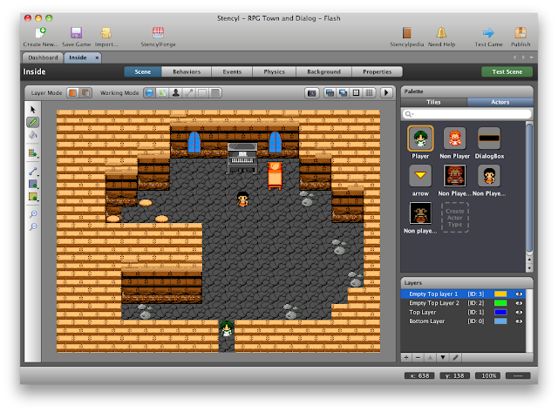Image resolution: width=558 pixels, height=412 pixels.
Task: Select the green pencil tool
Action: click(x=33, y=122)
